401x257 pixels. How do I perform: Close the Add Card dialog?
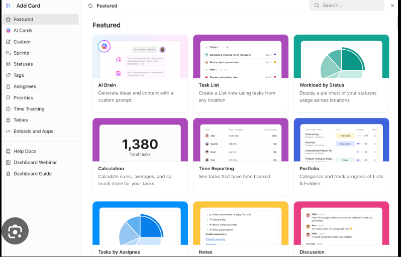click(x=392, y=6)
